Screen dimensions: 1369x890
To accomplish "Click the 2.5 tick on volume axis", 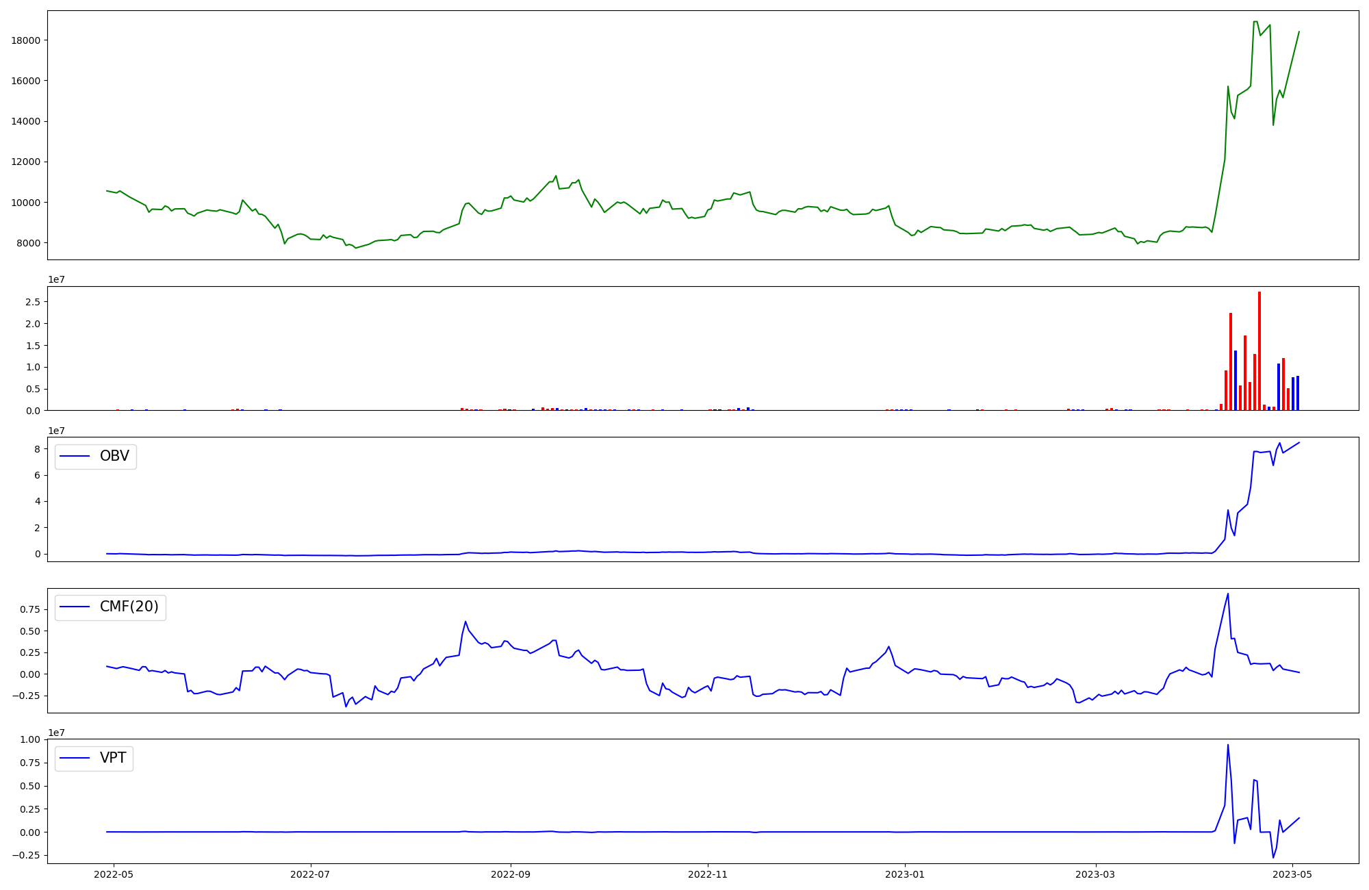I will tap(34, 302).
